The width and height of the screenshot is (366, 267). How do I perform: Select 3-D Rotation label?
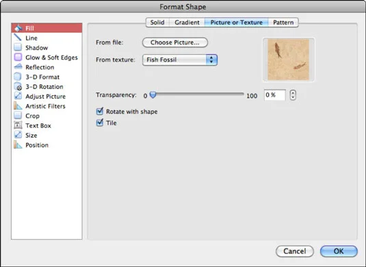click(x=44, y=87)
